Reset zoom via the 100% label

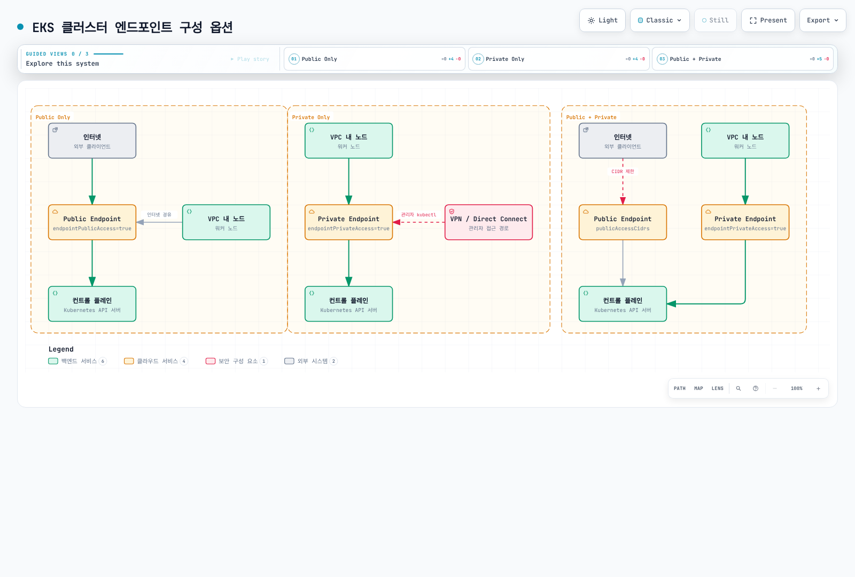click(x=797, y=388)
